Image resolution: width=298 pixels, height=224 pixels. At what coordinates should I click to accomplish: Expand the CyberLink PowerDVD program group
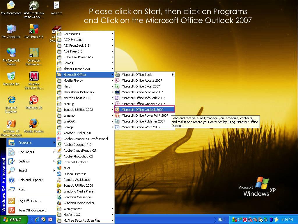pos(85,57)
